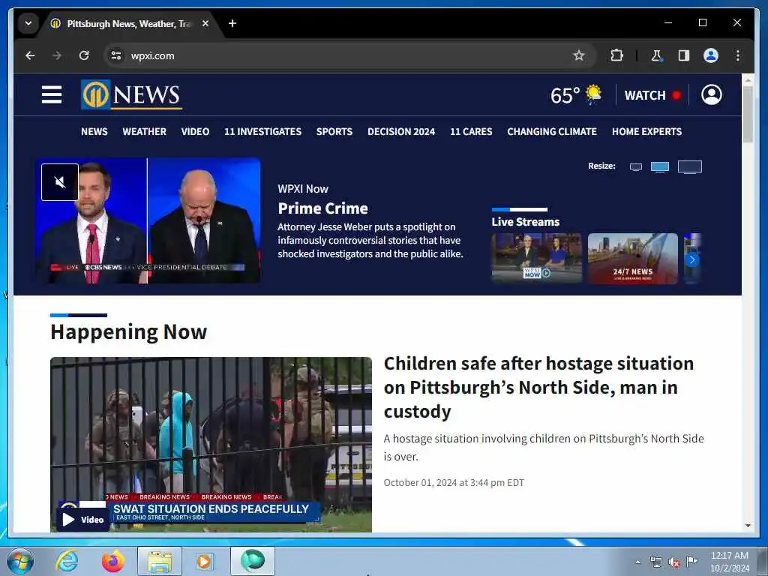The width and height of the screenshot is (768, 576).
Task: Click the page vertical scrollbar thumb
Action: click(x=748, y=114)
